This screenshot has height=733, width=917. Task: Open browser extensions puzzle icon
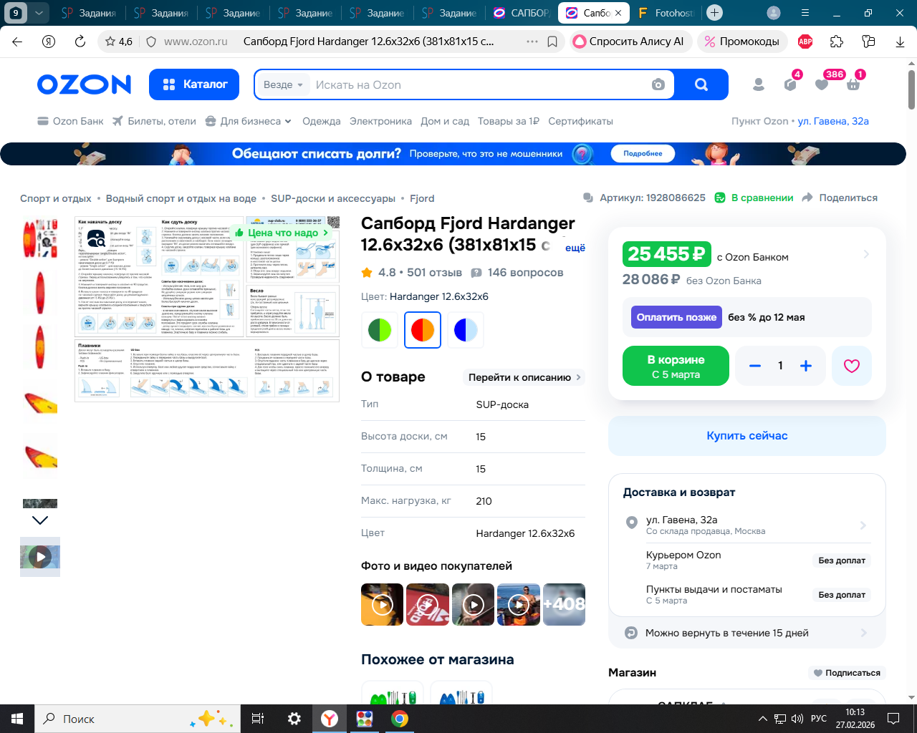tap(837, 42)
